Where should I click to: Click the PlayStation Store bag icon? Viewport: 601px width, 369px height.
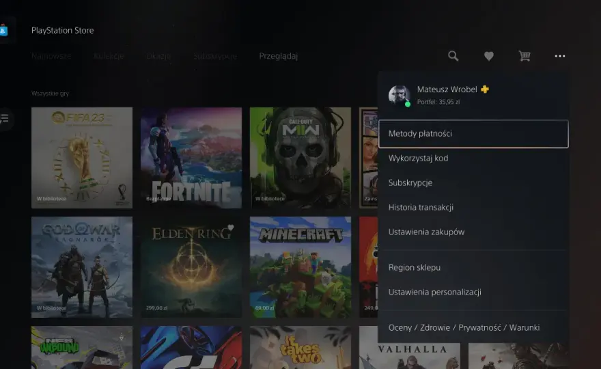(x=3, y=30)
